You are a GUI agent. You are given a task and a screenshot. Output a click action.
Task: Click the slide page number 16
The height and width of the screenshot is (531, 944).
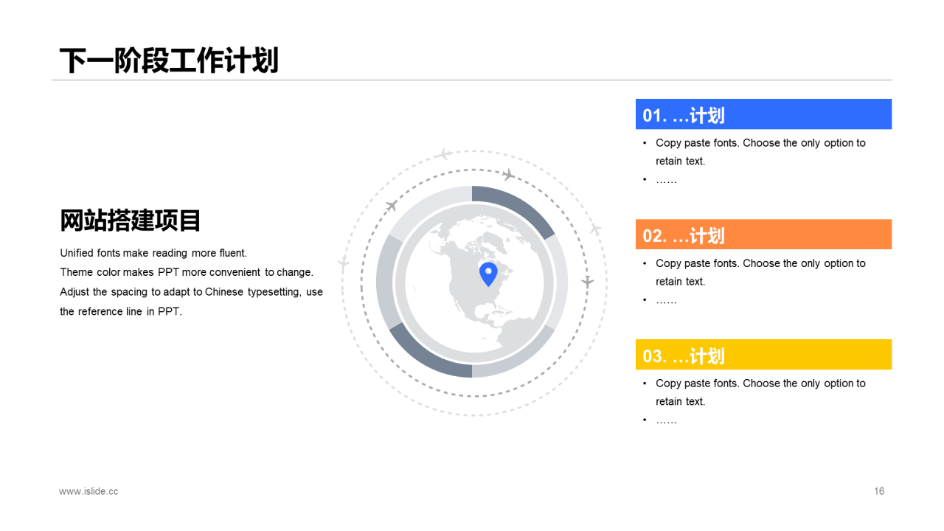(879, 491)
